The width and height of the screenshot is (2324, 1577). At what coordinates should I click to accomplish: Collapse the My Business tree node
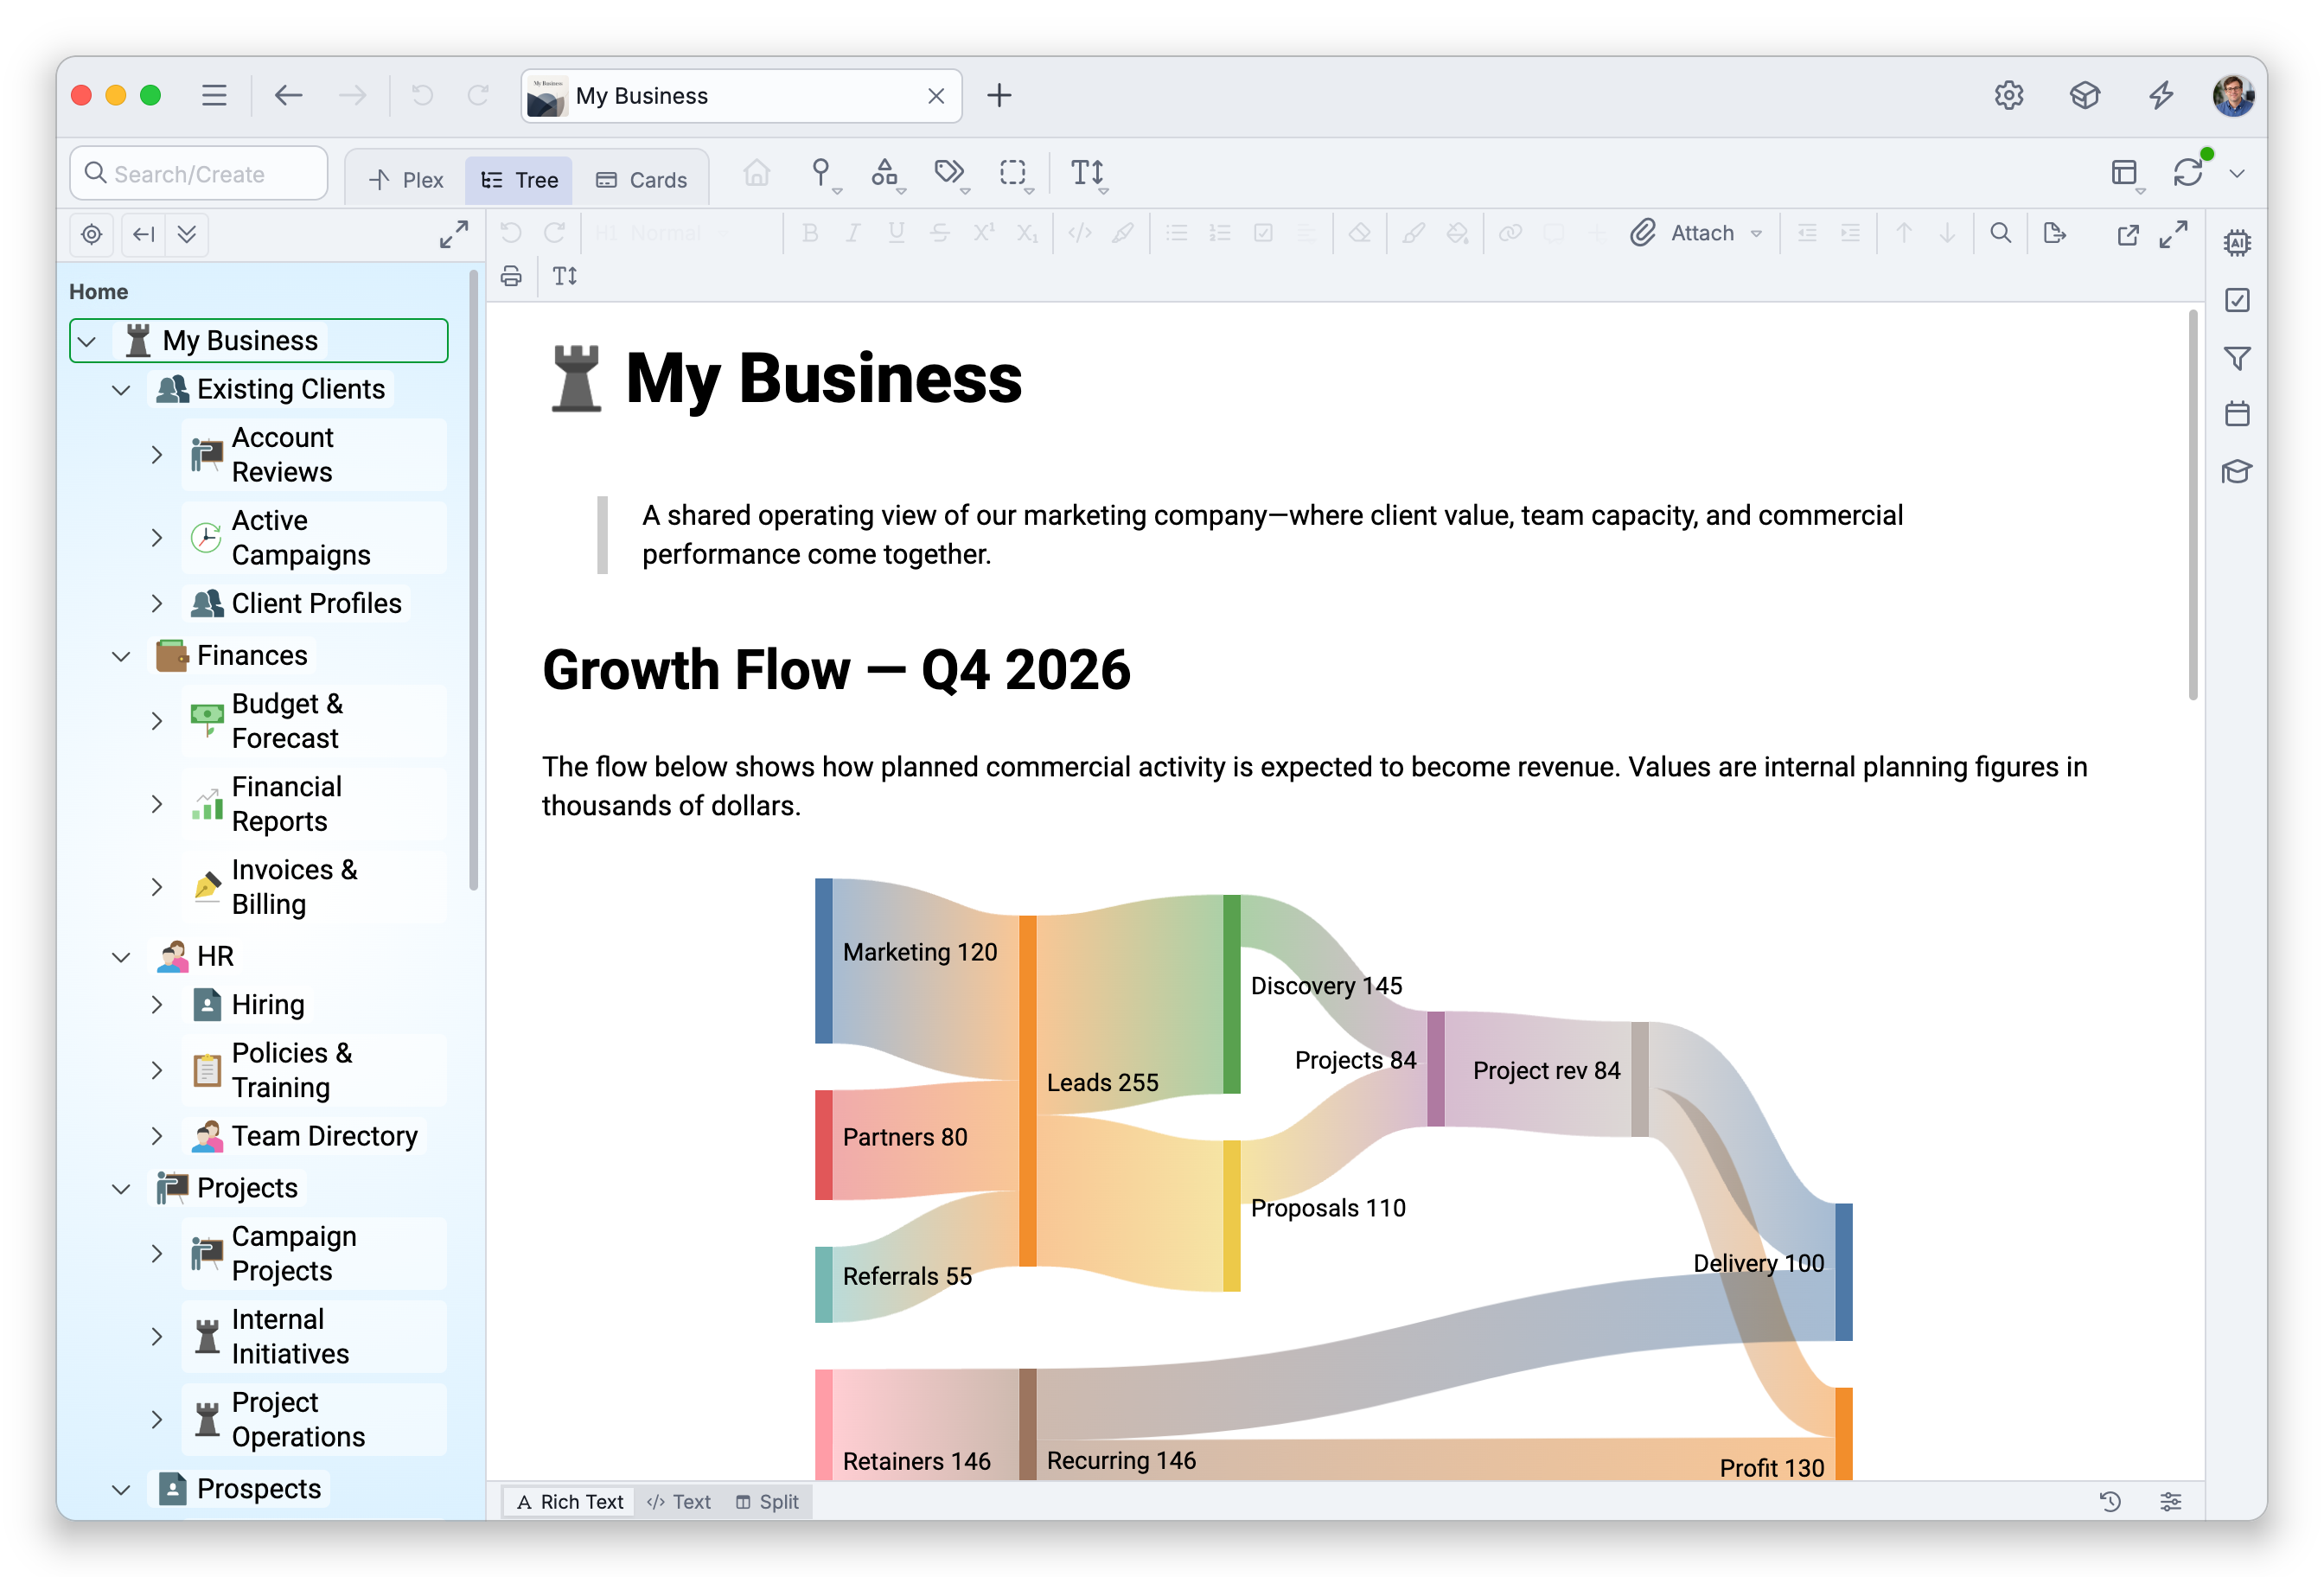pos(88,341)
